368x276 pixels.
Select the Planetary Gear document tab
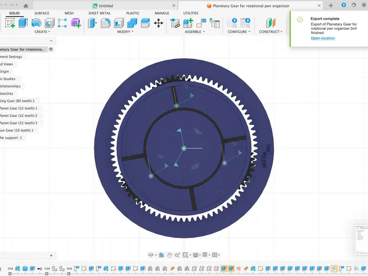click(x=251, y=6)
